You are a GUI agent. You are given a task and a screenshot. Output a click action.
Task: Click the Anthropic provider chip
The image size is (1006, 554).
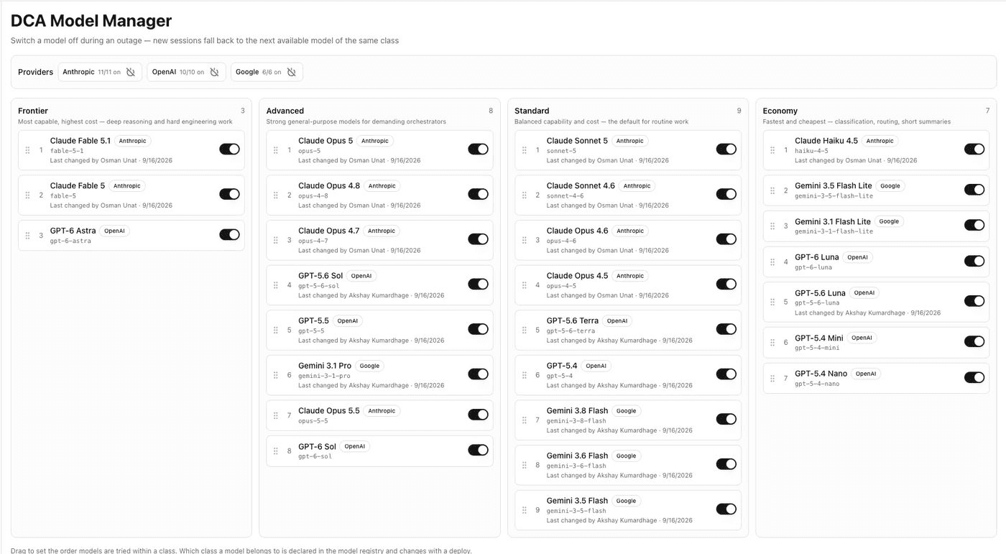(x=100, y=72)
